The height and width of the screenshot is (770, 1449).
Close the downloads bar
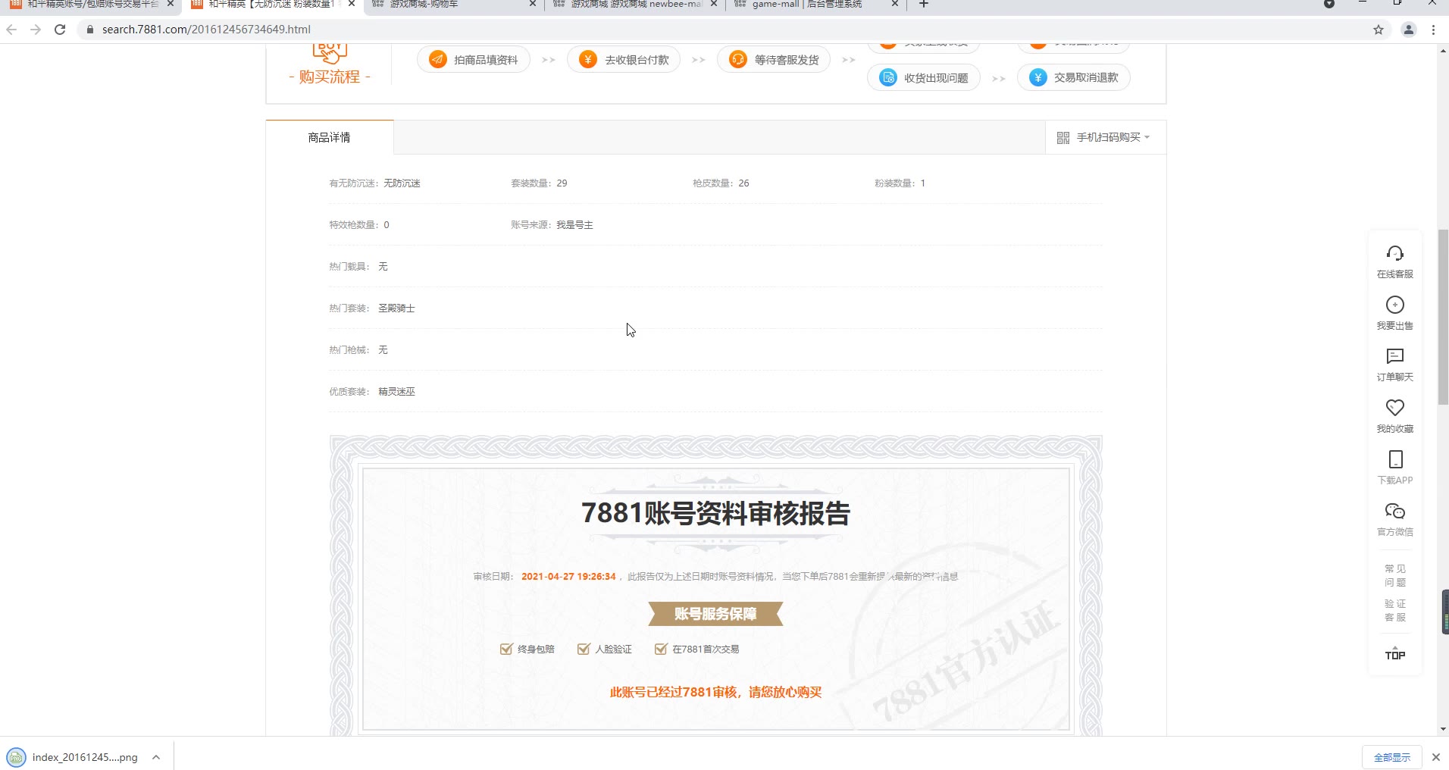point(1435,757)
